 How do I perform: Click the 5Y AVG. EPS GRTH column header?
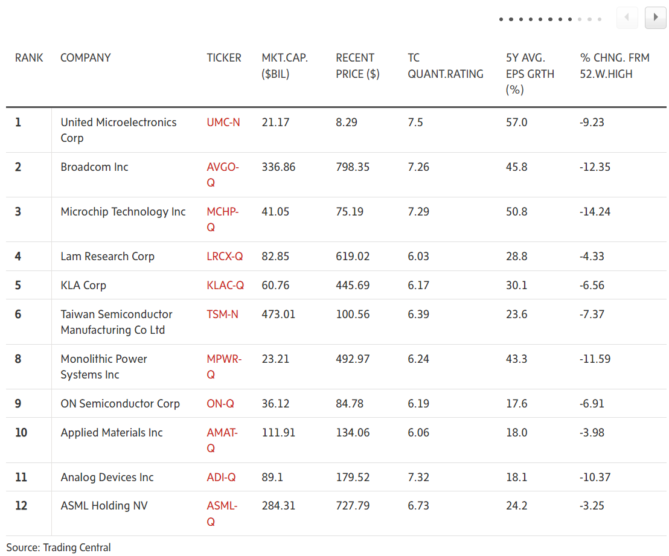click(x=530, y=74)
